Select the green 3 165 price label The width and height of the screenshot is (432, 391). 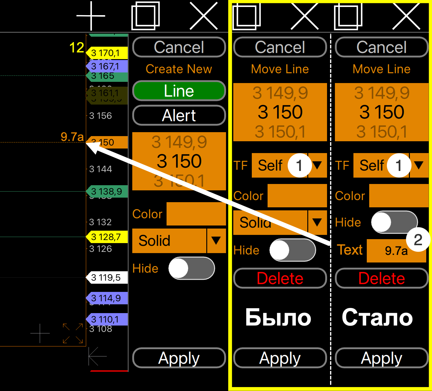pos(107,76)
